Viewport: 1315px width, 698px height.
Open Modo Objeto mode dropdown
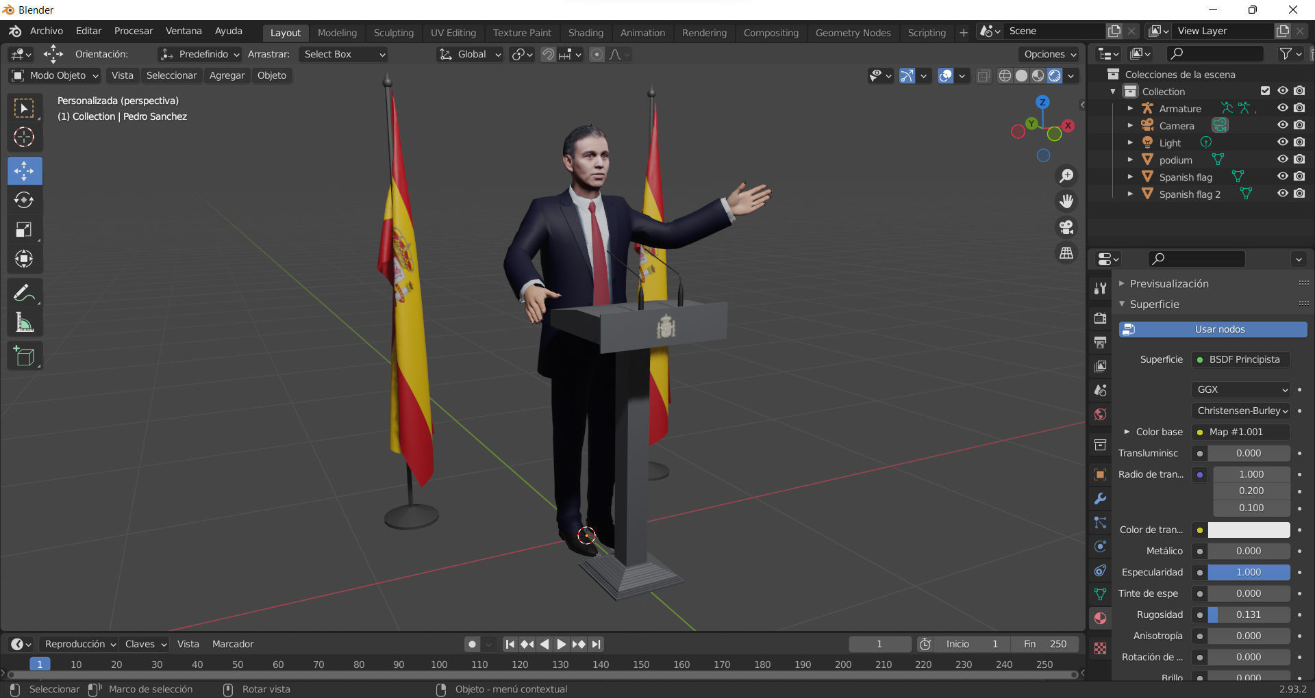[55, 76]
